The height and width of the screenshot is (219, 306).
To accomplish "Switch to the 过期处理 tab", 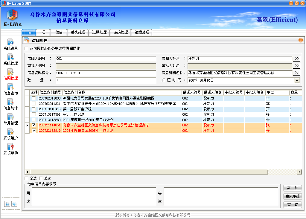I will 99,32.
